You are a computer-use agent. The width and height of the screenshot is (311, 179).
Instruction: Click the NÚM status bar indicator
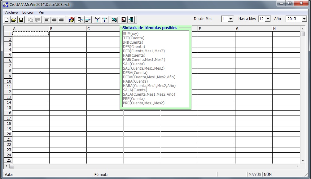(268, 174)
